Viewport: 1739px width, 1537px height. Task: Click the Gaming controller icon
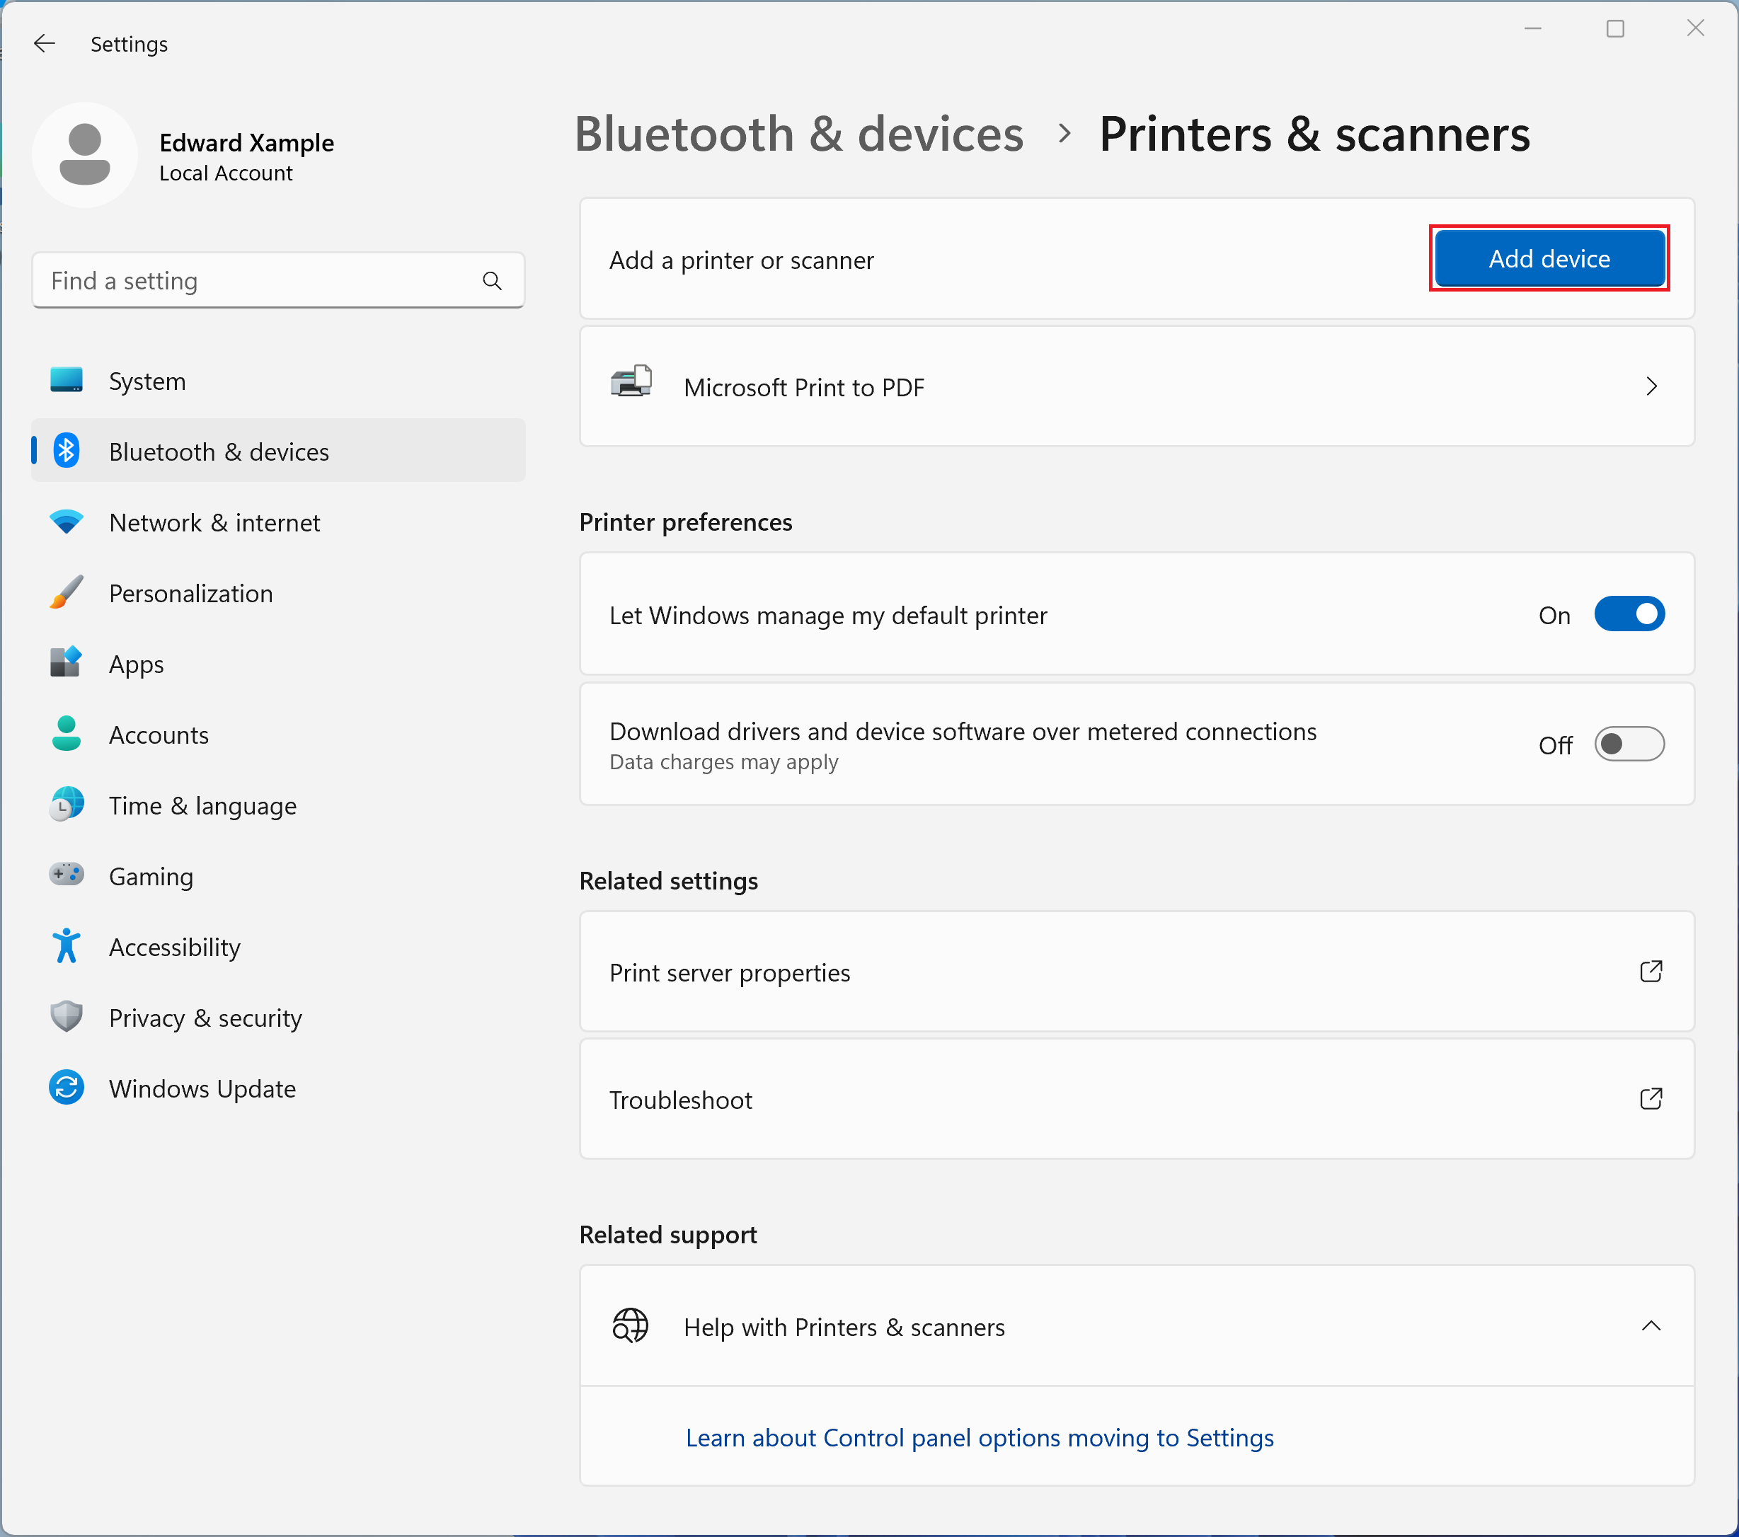click(67, 875)
